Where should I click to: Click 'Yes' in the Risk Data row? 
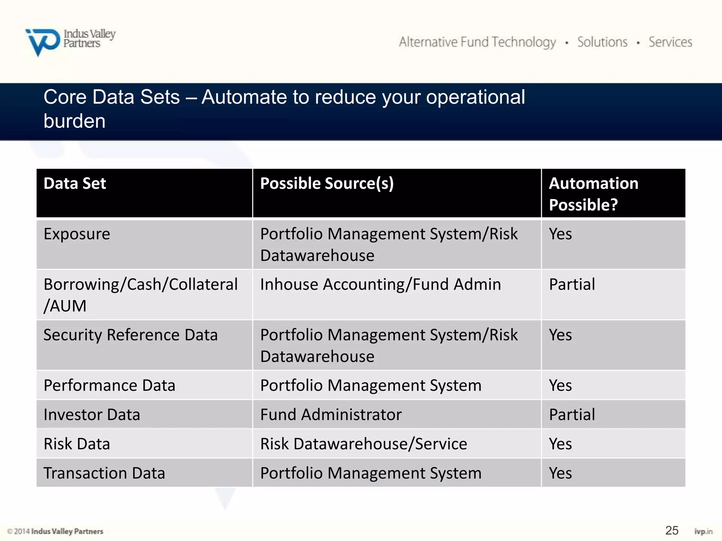click(560, 444)
